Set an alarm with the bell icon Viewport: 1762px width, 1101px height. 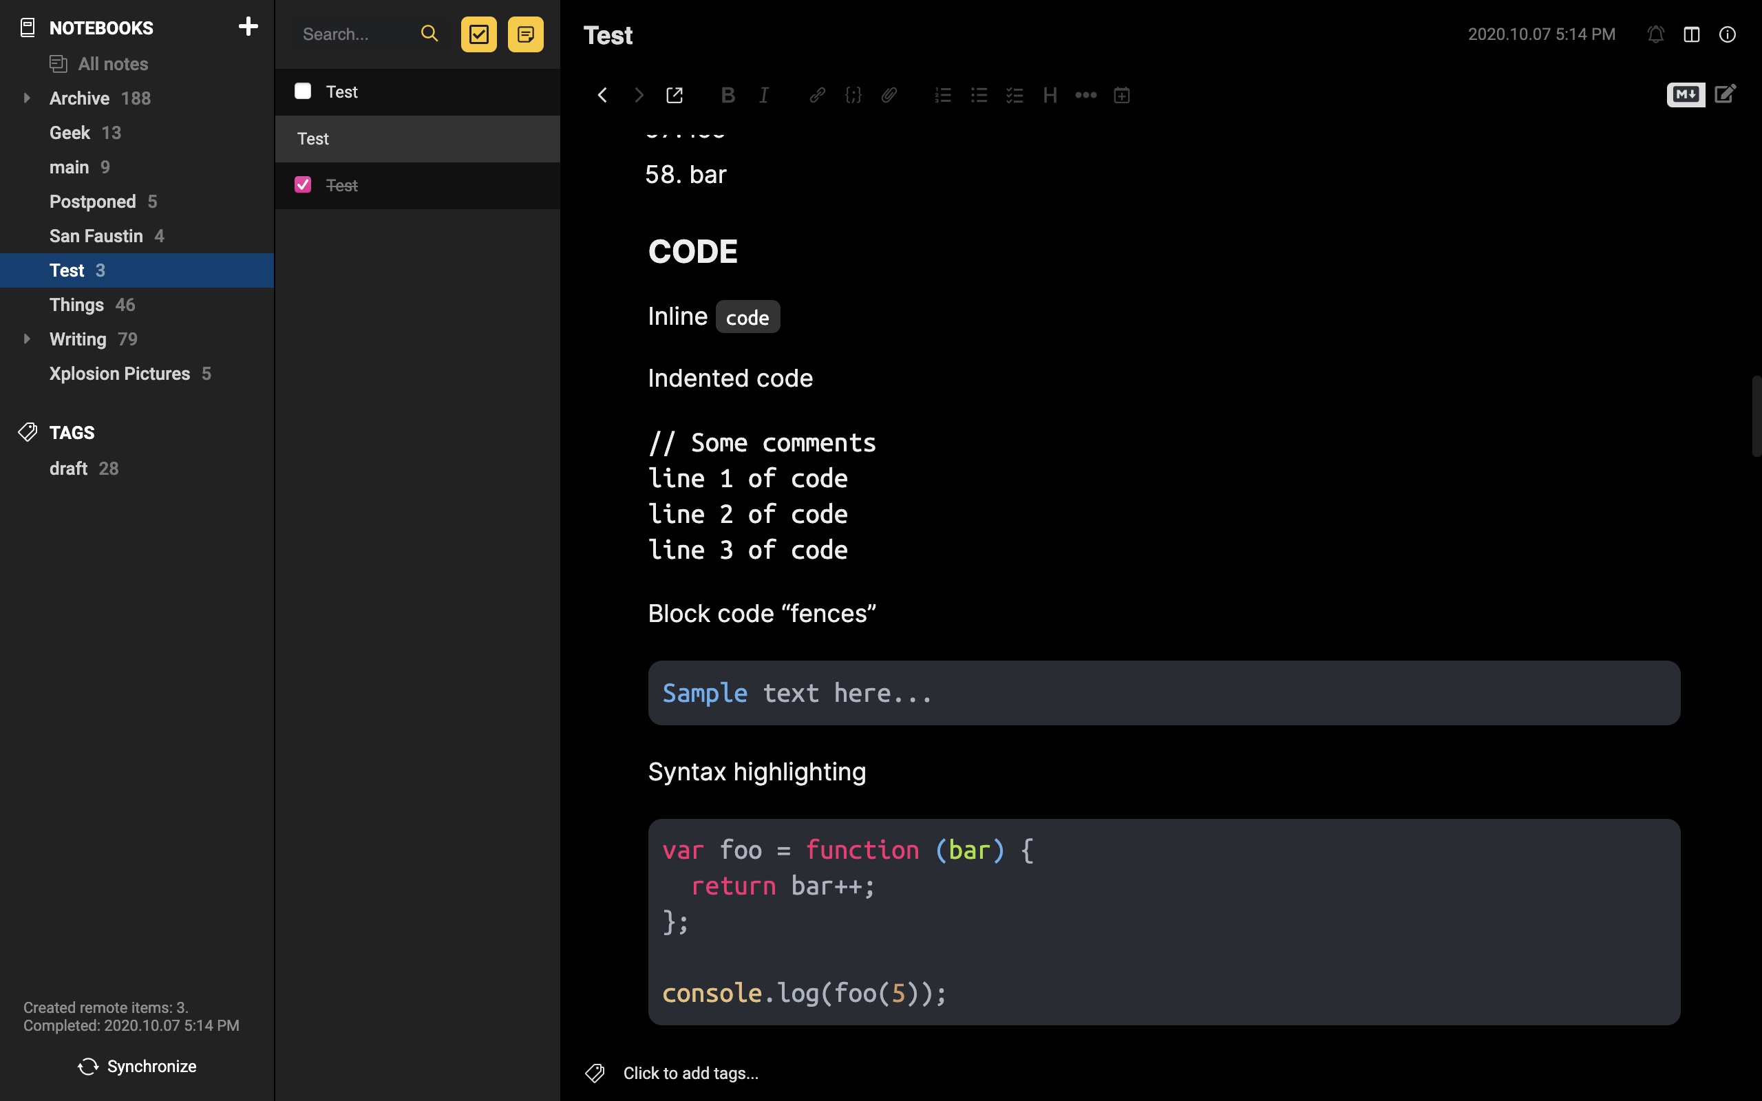pos(1655,34)
